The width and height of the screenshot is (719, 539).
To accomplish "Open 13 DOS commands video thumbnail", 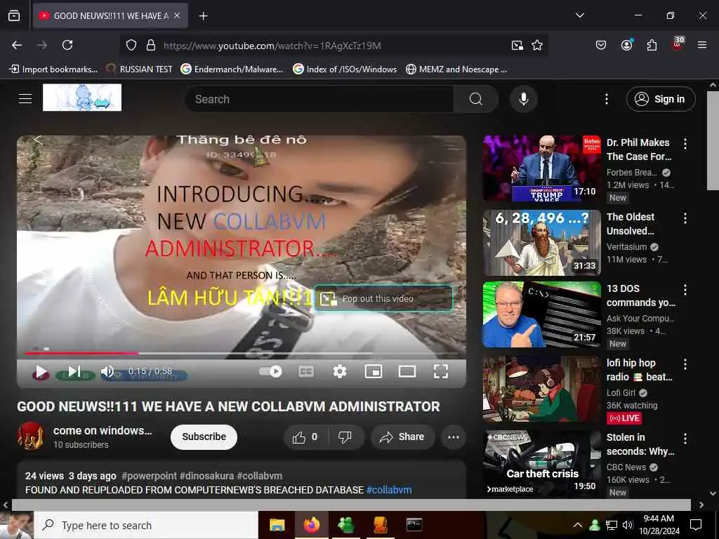I will click(542, 314).
